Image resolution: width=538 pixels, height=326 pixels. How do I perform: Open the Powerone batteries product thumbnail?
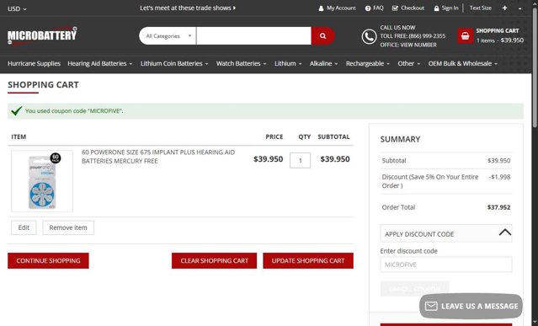click(x=42, y=181)
